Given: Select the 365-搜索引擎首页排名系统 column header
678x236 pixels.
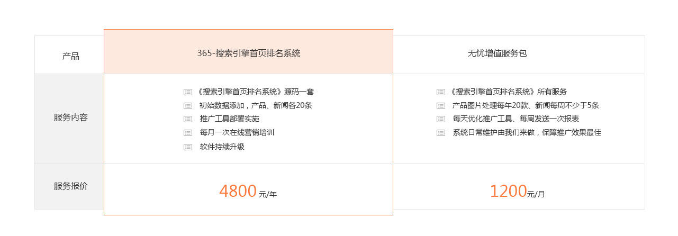Looking at the screenshot, I should (249, 53).
